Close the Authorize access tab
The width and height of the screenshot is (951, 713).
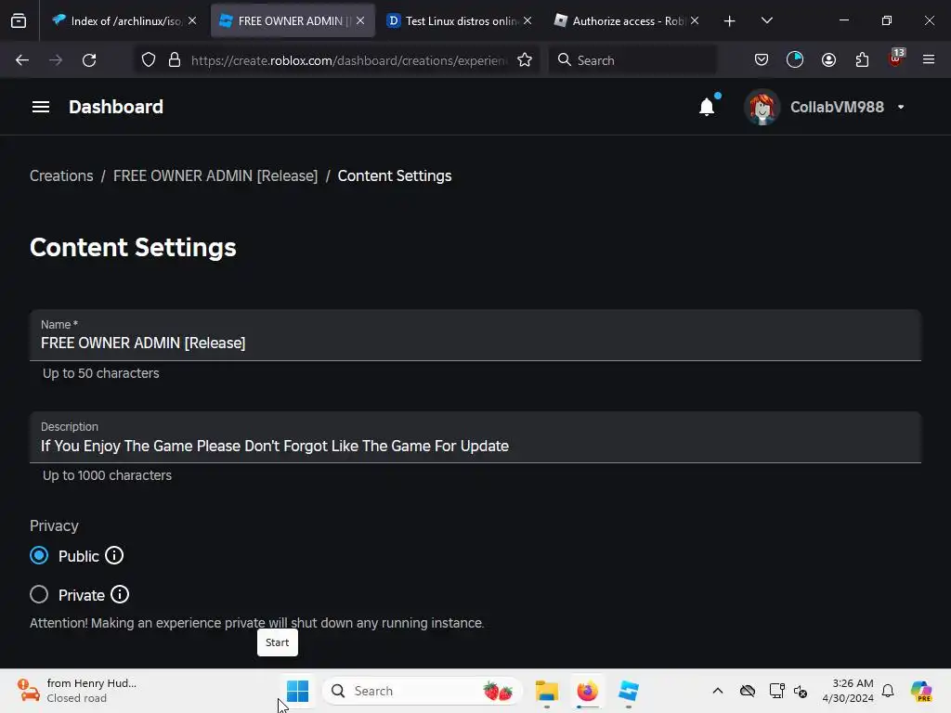(x=695, y=20)
